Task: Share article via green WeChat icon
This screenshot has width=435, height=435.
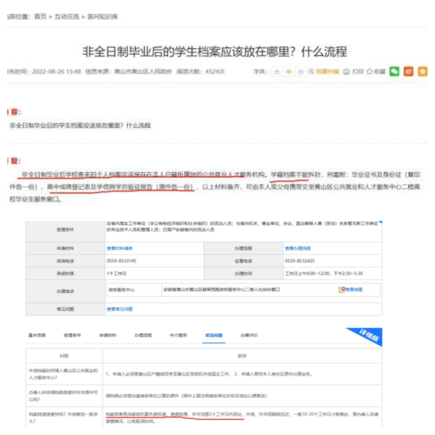Action: [394, 71]
